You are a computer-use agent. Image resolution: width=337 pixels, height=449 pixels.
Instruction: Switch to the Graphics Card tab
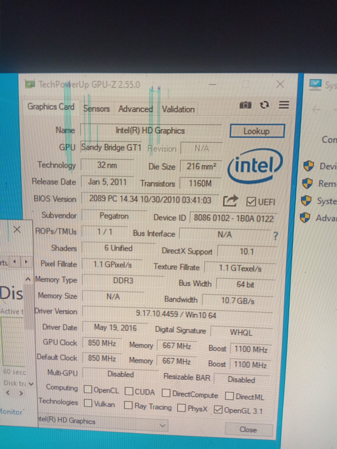[x=51, y=107]
